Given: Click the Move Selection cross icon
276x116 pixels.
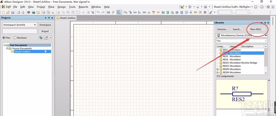Looking at the screenshot, I should [83, 12].
